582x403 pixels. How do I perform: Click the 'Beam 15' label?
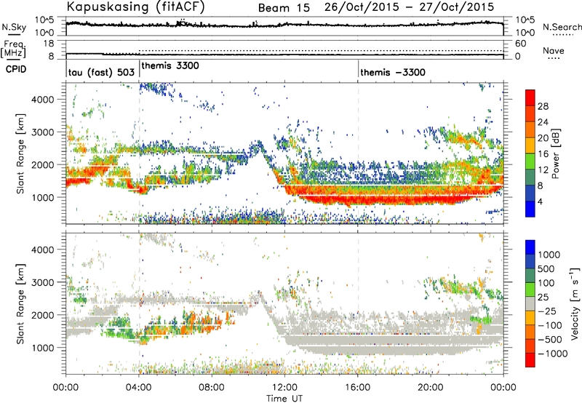coord(284,8)
